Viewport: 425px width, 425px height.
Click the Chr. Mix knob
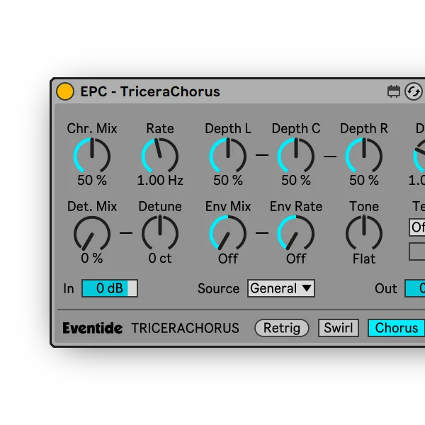(92, 155)
